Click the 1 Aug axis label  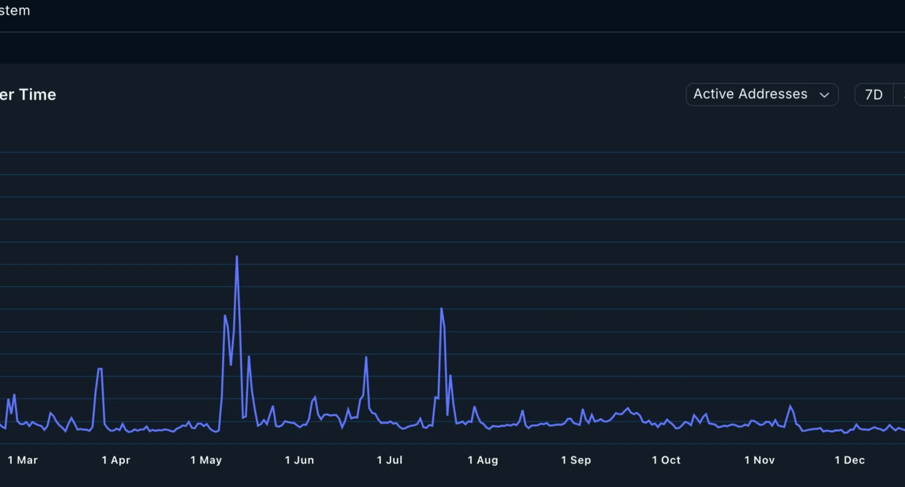pyautogui.click(x=483, y=460)
